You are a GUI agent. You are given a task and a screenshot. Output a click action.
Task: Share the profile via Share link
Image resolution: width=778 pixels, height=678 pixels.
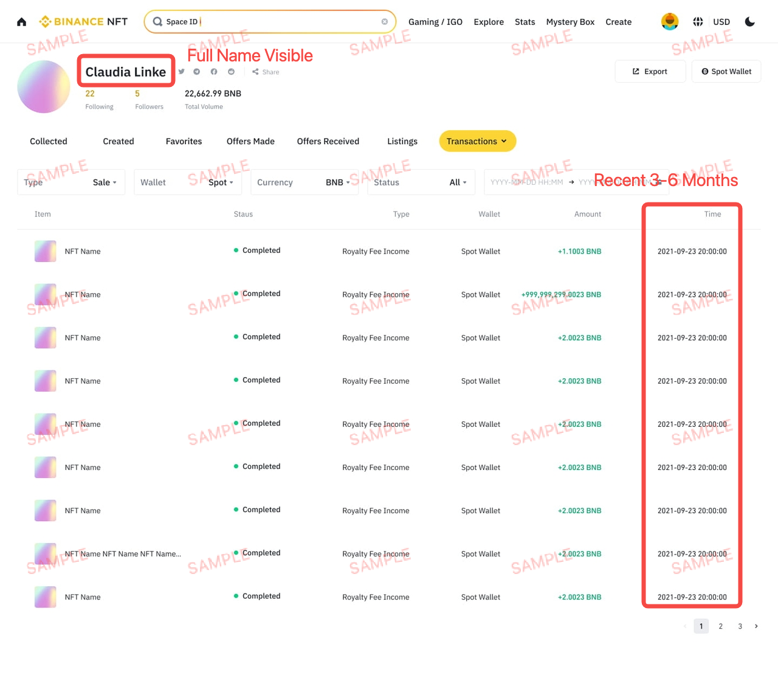tap(266, 72)
